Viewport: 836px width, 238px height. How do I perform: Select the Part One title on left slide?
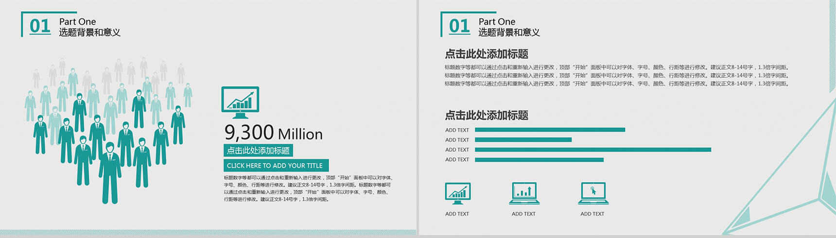tap(77, 22)
